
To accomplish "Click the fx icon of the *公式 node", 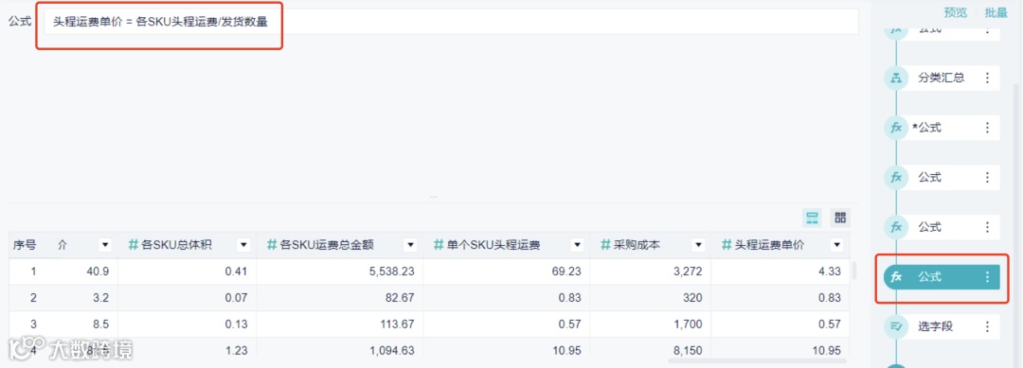I will [896, 128].
